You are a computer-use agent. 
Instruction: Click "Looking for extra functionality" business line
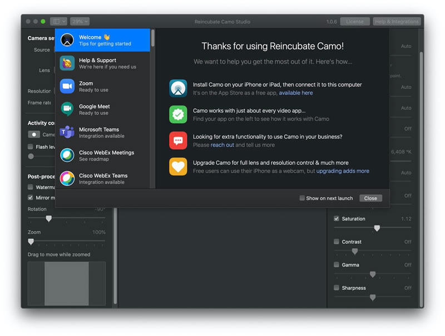268,137
